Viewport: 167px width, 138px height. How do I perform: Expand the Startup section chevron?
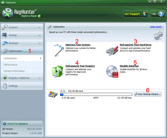40,35
